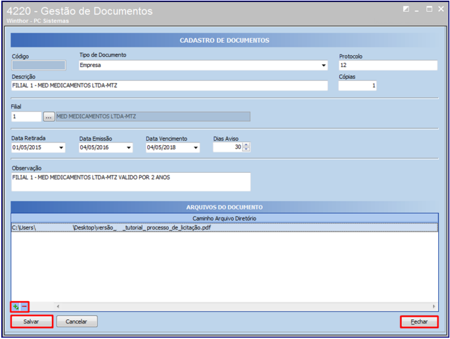Click the Cancelar button

[x=77, y=321]
